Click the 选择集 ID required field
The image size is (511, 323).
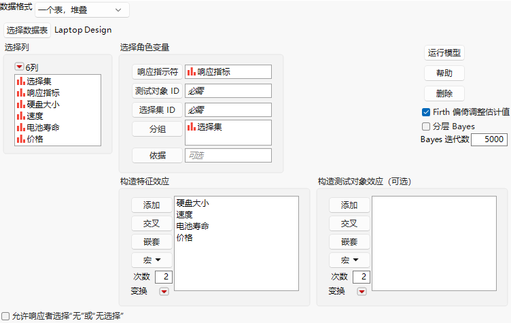pos(228,110)
